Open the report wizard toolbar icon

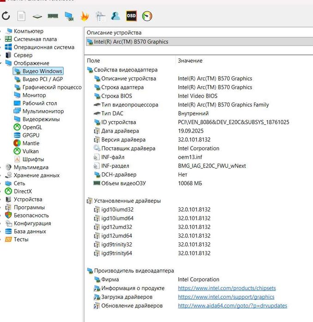pos(101,16)
